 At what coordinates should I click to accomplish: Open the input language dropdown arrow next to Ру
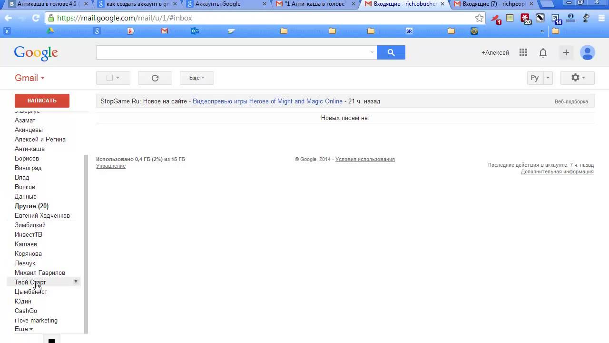click(x=548, y=78)
